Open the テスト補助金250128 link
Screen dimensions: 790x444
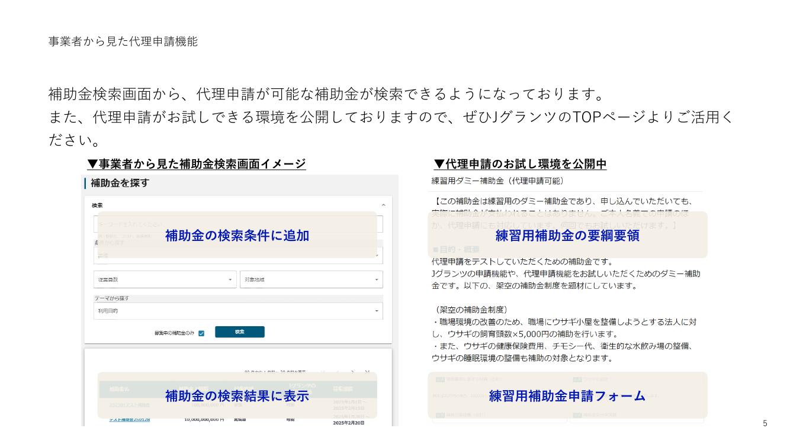click(130, 420)
